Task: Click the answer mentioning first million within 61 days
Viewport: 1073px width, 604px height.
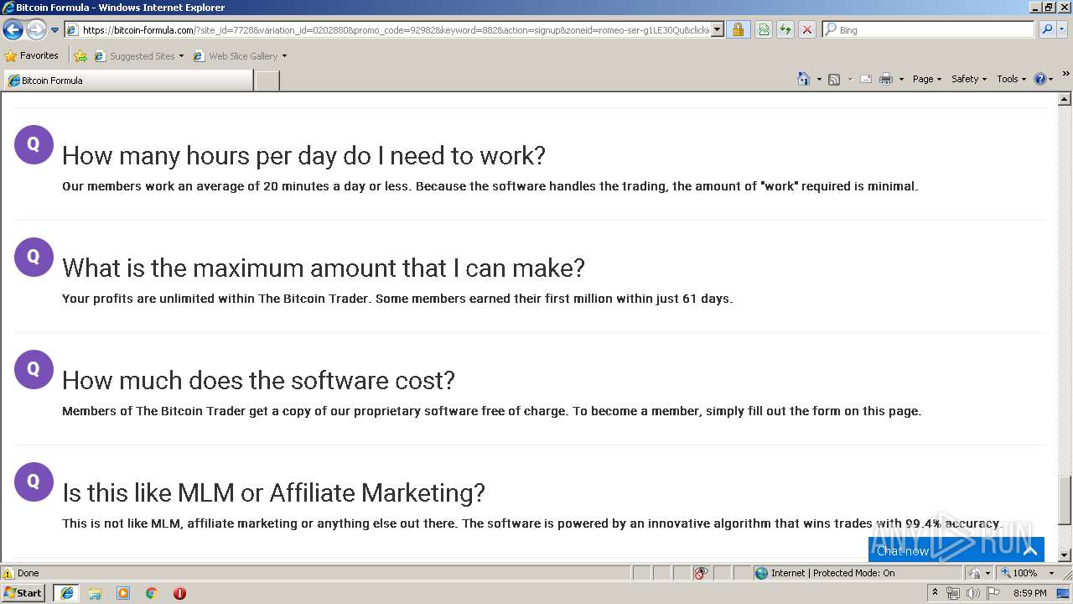Action: (397, 299)
